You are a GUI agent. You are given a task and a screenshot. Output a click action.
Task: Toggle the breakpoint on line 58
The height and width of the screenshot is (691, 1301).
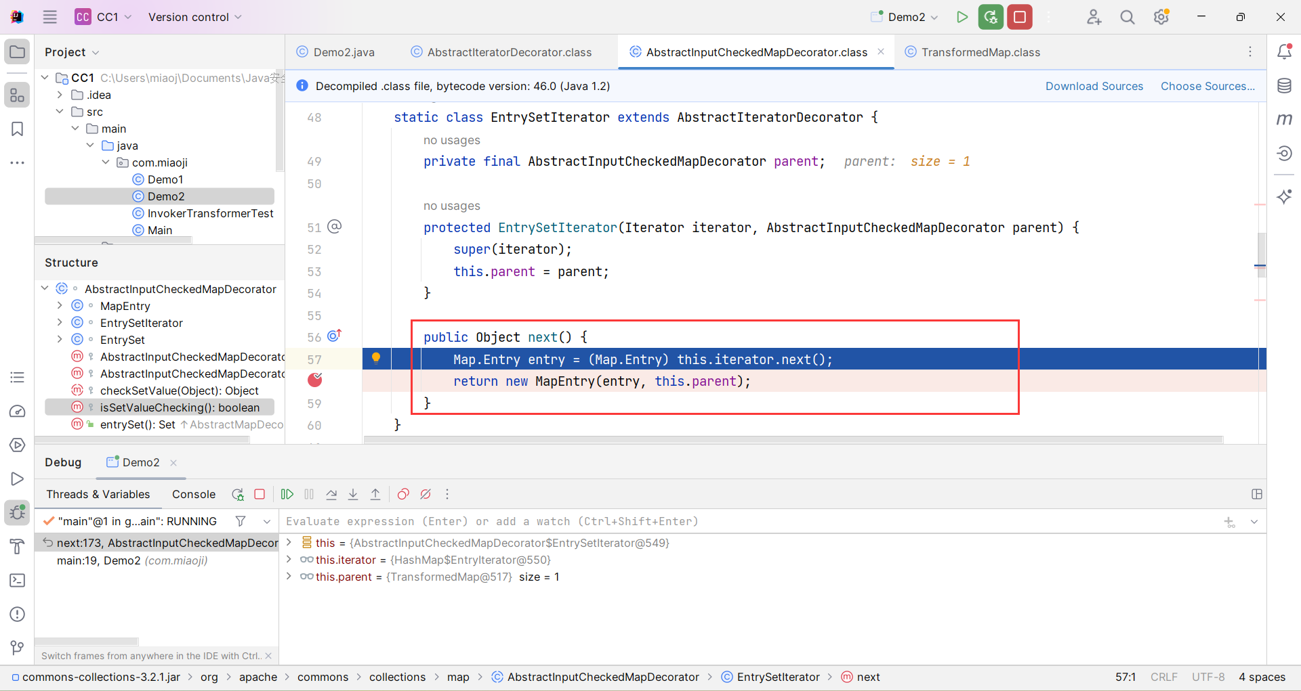[x=315, y=380]
